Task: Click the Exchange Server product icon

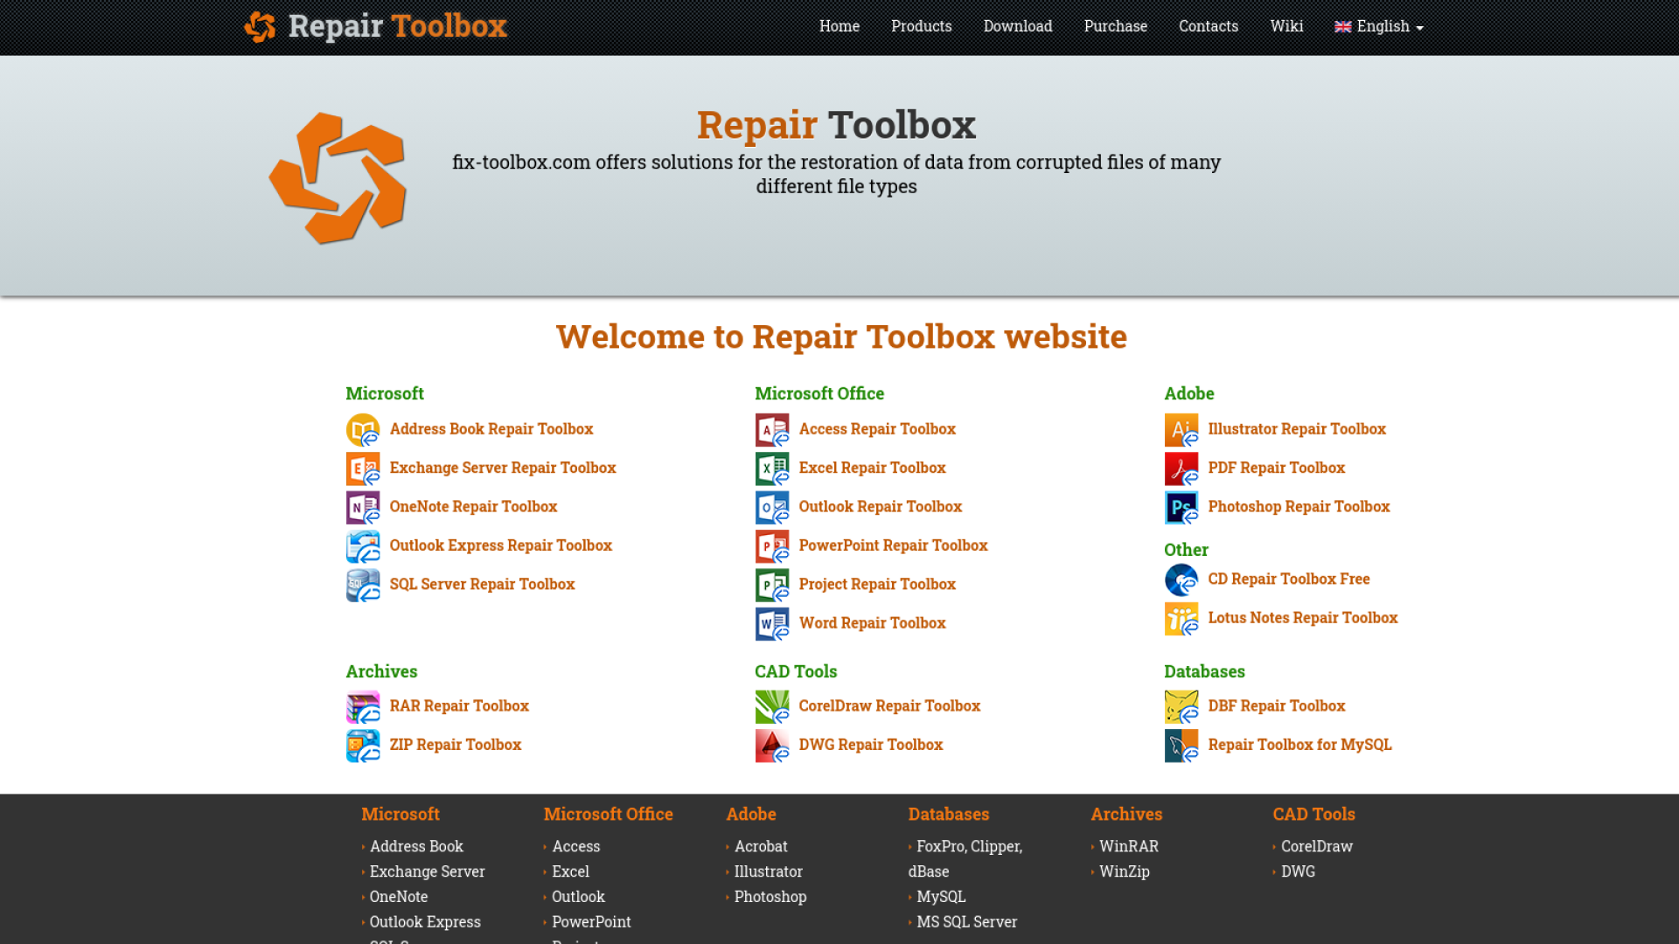Action: (x=362, y=469)
